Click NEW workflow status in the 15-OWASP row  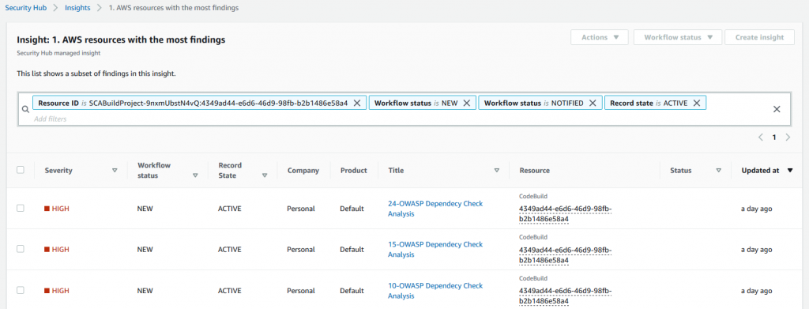[145, 249]
